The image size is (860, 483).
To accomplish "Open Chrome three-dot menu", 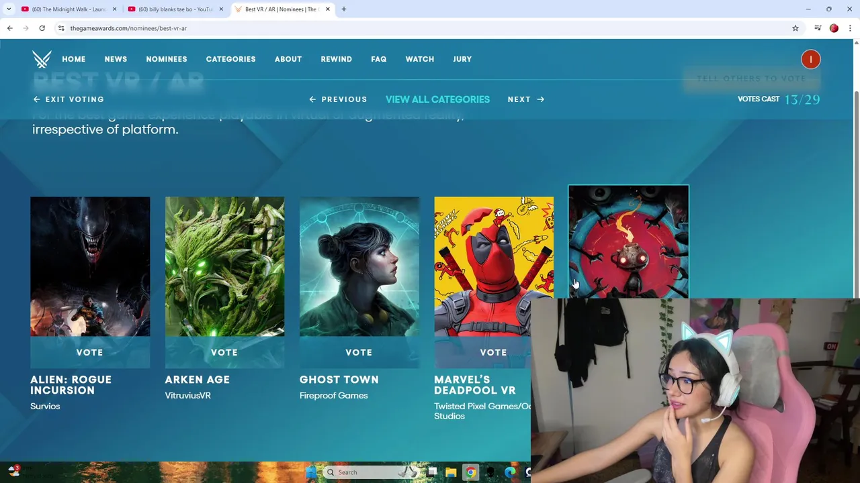I will click(851, 28).
